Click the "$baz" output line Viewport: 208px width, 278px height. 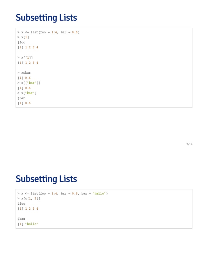click(x=21, y=219)
